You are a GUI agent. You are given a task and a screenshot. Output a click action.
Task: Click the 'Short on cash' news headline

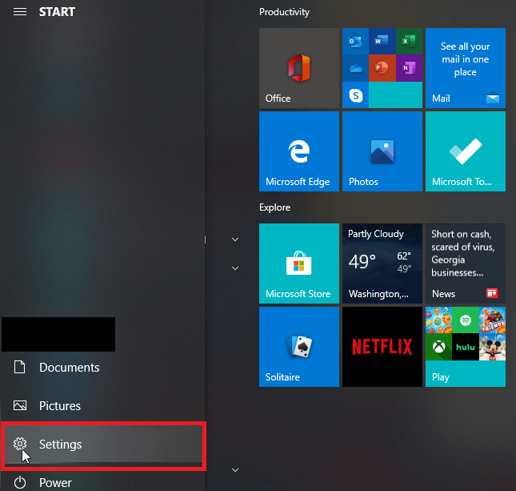coord(463,253)
